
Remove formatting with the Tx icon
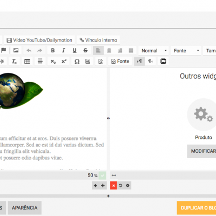click(14, 62)
